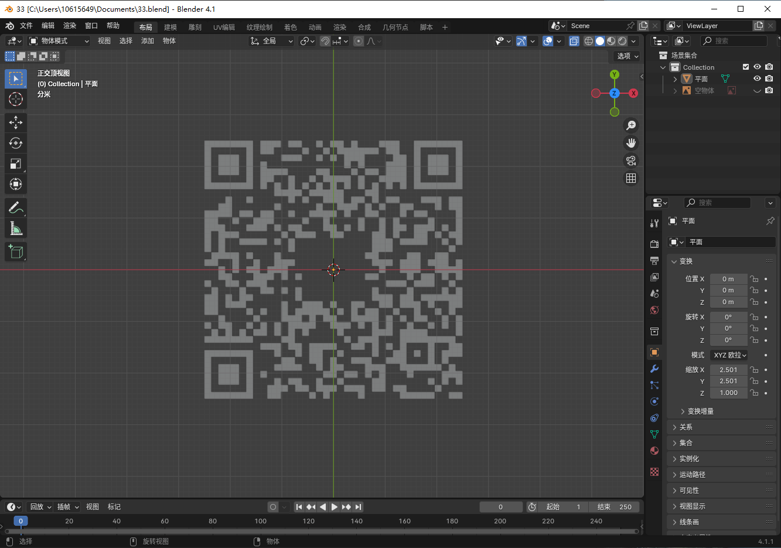Select the Rotate tool
Image resolution: width=781 pixels, height=548 pixels.
click(x=16, y=143)
